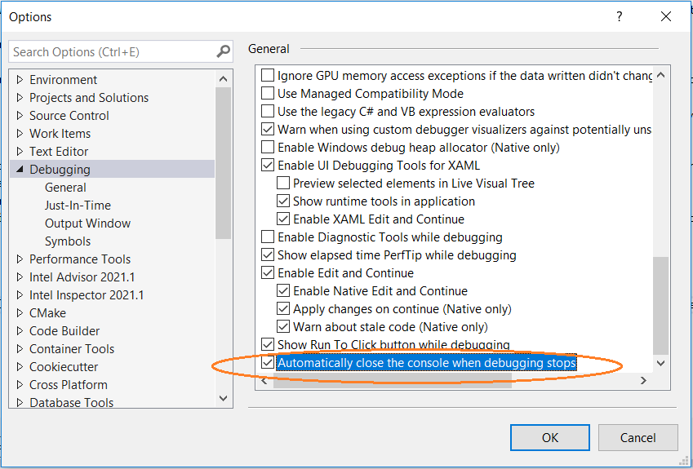This screenshot has height=469, width=693.
Task: Expand the Code Builder category
Action: tap(20, 331)
